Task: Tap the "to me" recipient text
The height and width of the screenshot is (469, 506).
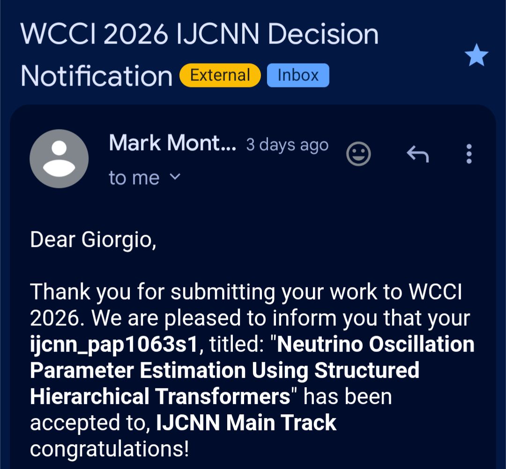Action: pos(134,178)
